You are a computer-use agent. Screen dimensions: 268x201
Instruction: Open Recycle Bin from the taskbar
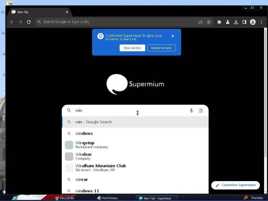[65, 198]
